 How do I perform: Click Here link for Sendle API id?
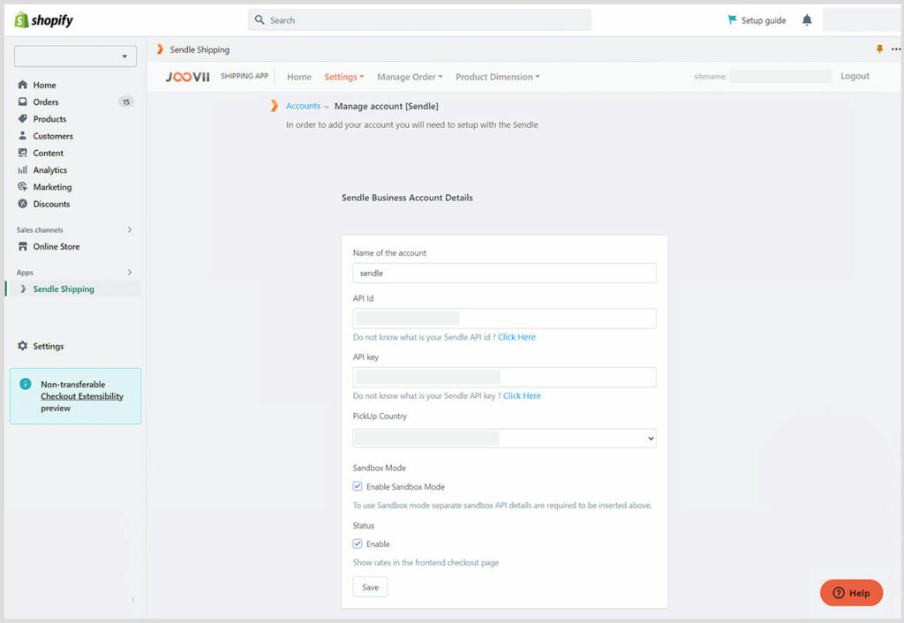click(516, 337)
